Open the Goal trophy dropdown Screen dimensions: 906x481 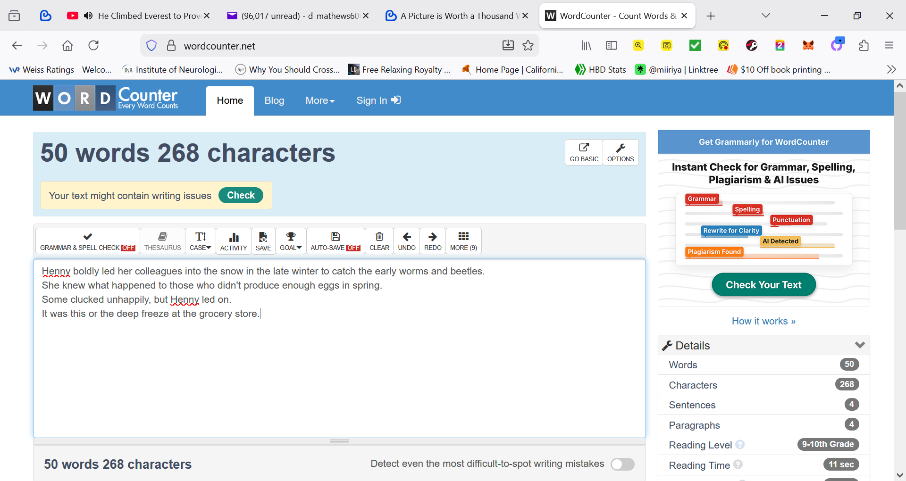[x=291, y=241]
